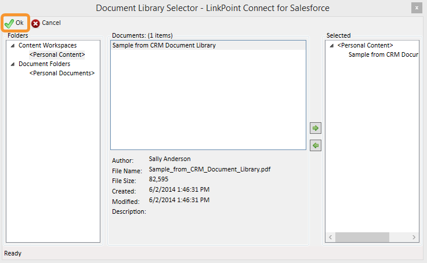Close the Document Library Selector window
Viewport: 427px width, 263px height.
click(x=417, y=8)
